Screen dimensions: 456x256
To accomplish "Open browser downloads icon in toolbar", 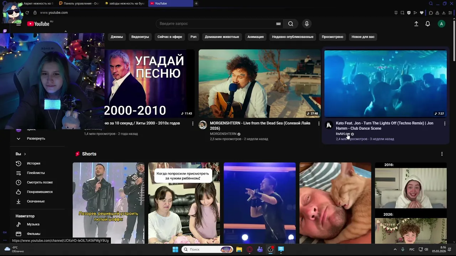I will click(444, 13).
